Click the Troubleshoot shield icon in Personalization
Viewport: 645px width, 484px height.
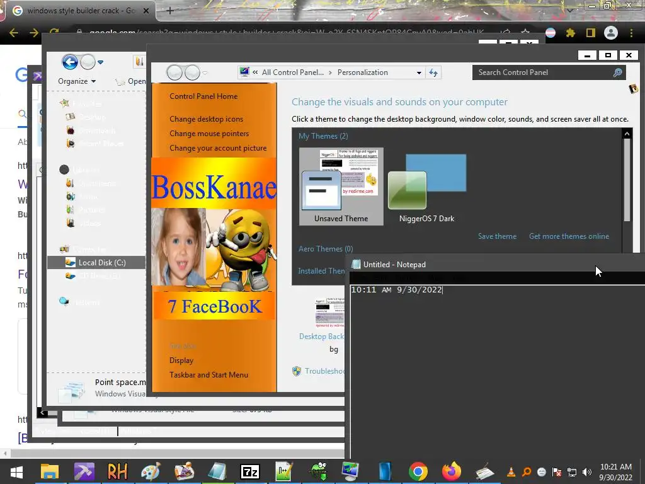point(297,371)
